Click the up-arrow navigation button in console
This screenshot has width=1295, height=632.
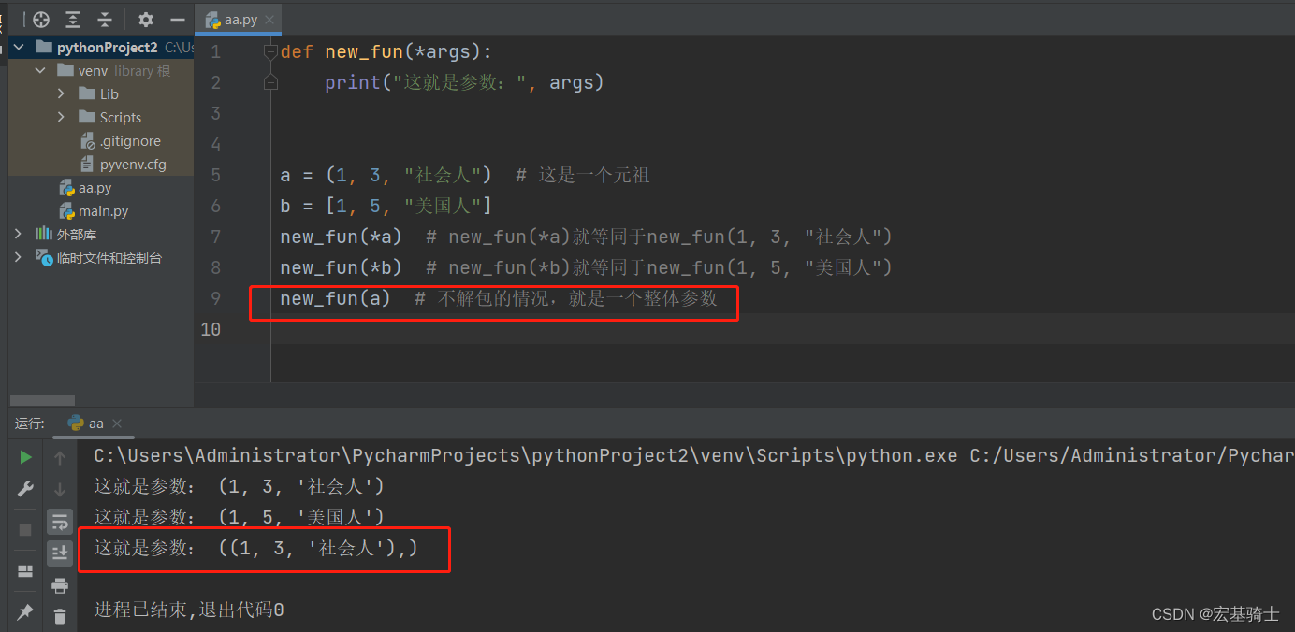point(60,456)
